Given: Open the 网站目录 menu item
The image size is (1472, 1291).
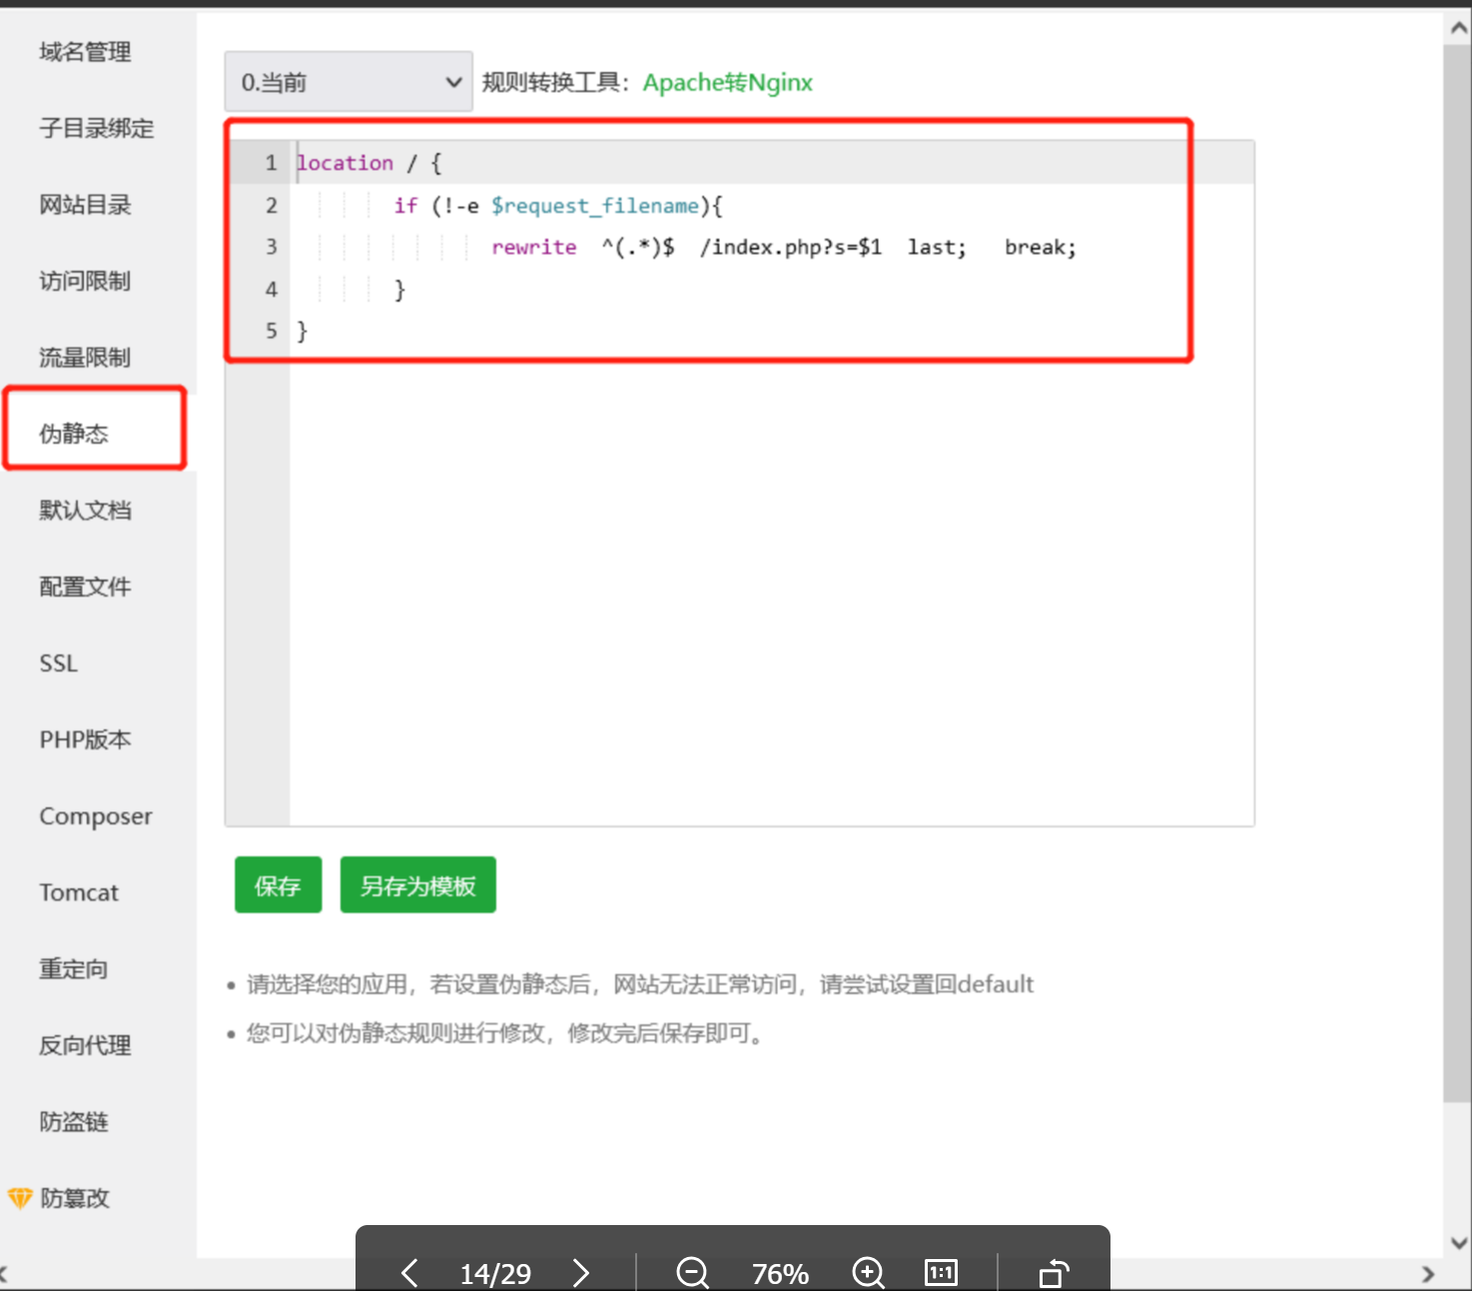Looking at the screenshot, I should (x=86, y=205).
